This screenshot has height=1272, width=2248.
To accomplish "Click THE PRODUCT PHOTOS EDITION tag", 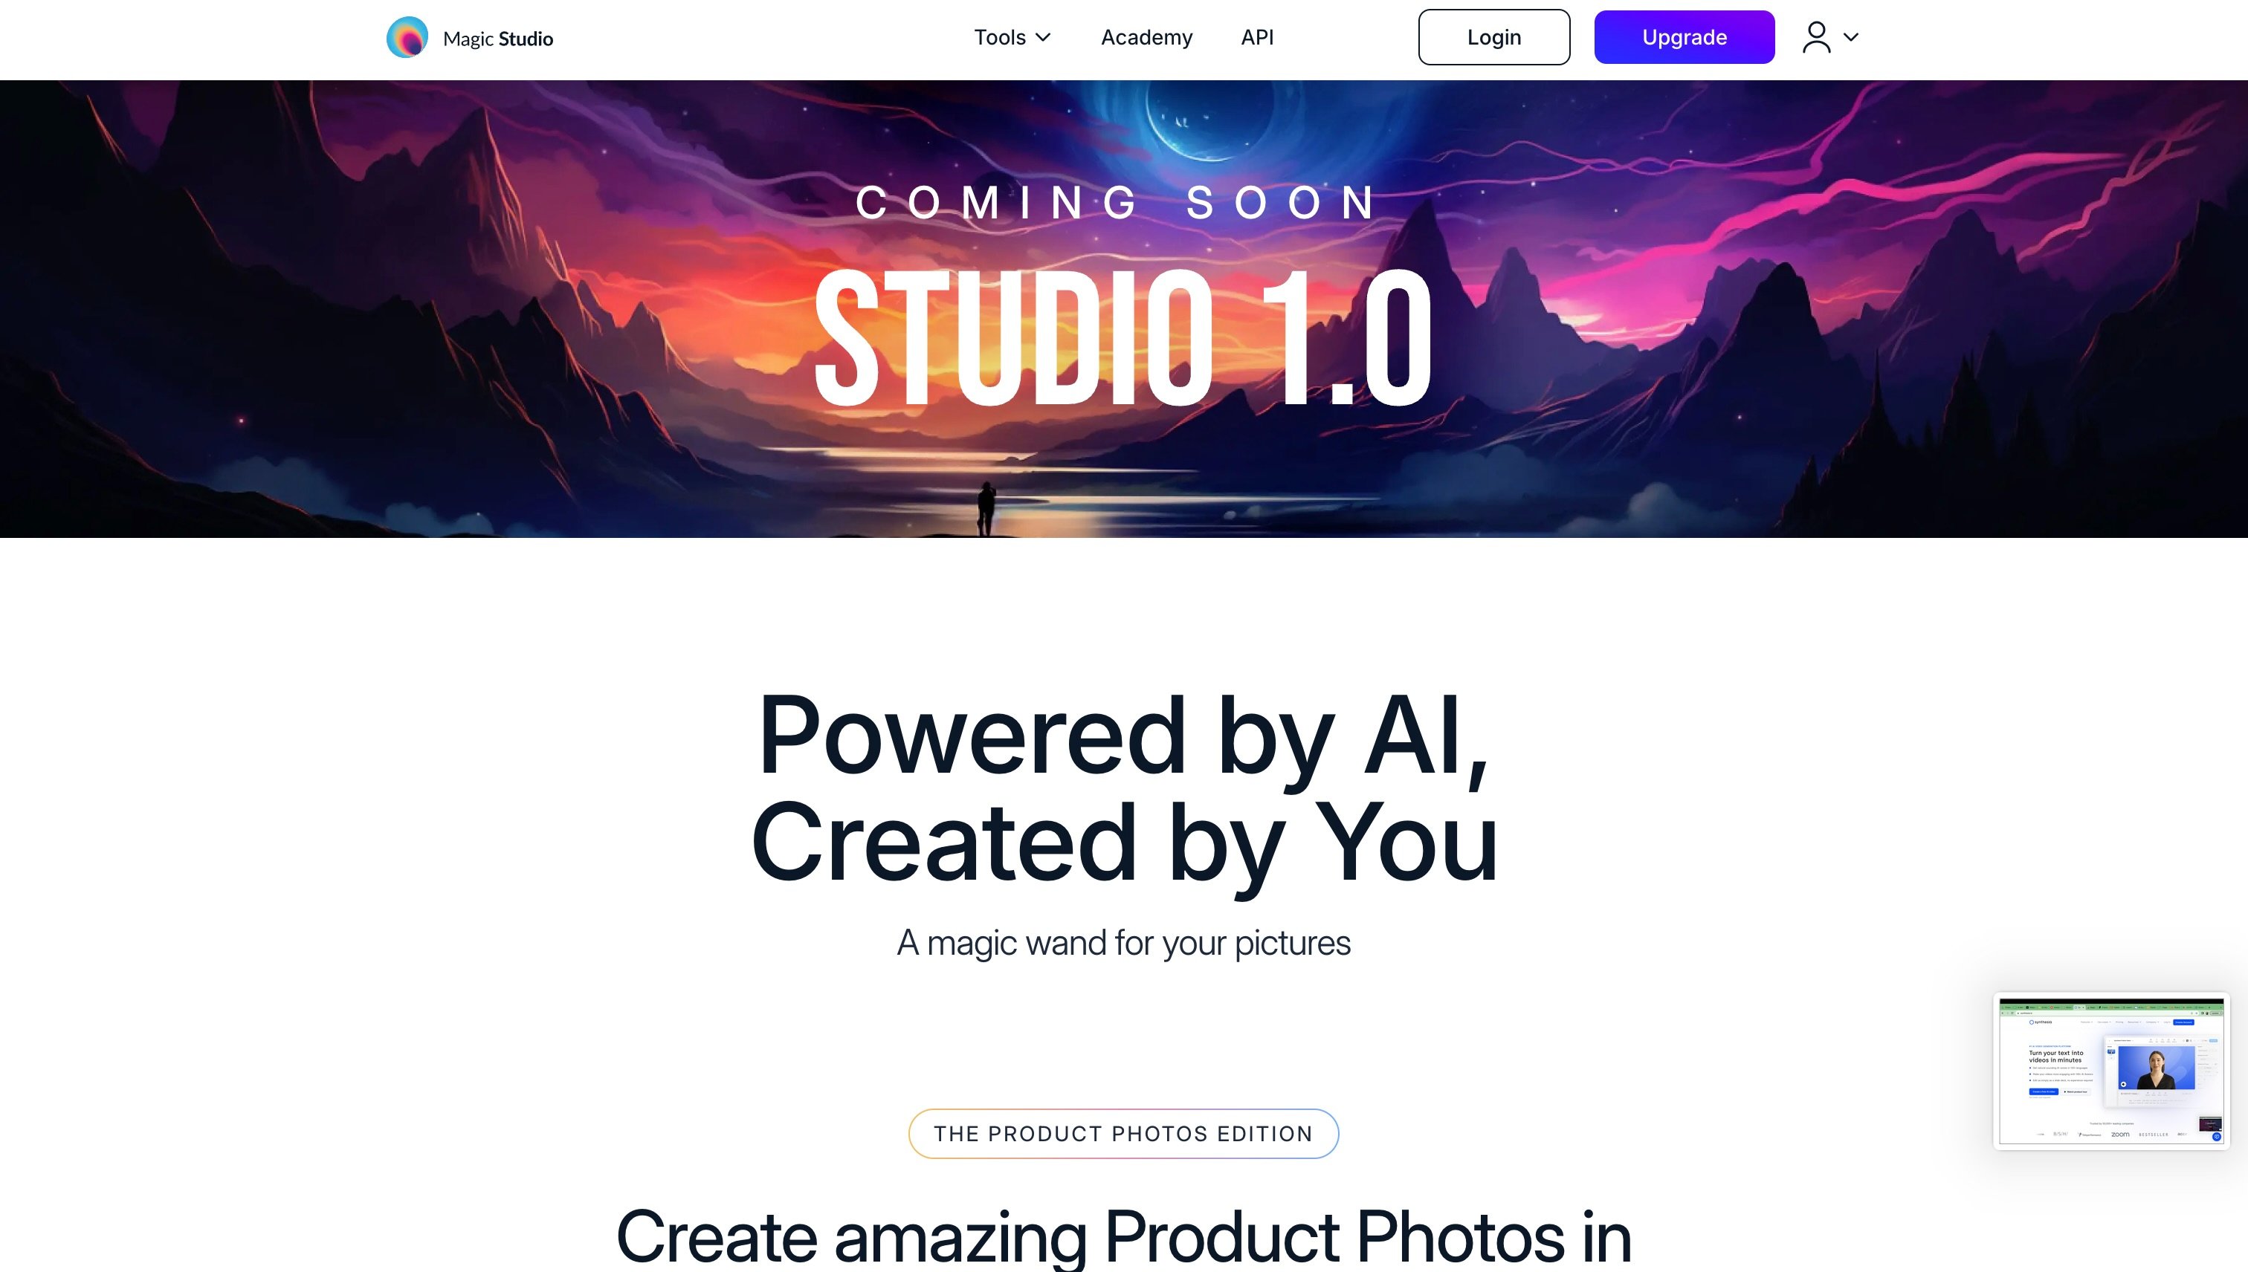I will pyautogui.click(x=1123, y=1133).
